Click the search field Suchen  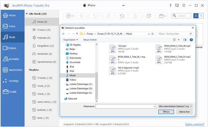181,16
